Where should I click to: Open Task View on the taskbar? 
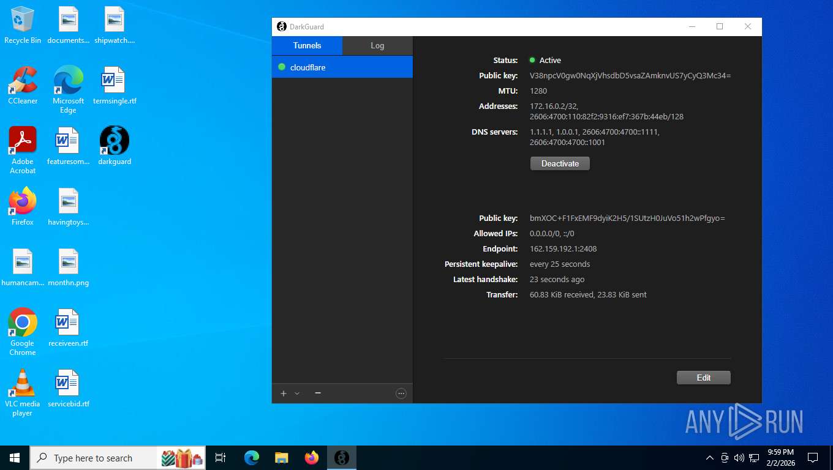point(221,458)
